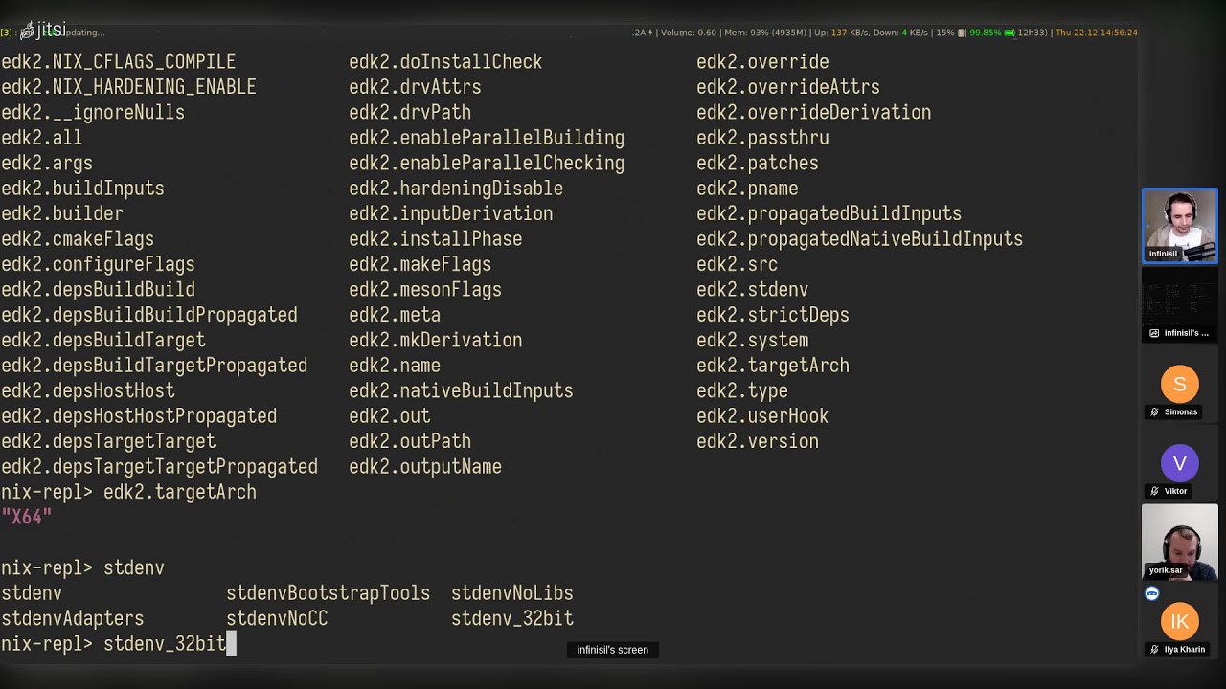Select infinisil's camera video thumbnail

coord(1180,226)
